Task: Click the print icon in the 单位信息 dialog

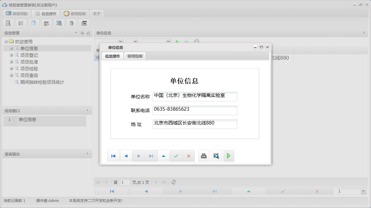Action: coord(204,155)
